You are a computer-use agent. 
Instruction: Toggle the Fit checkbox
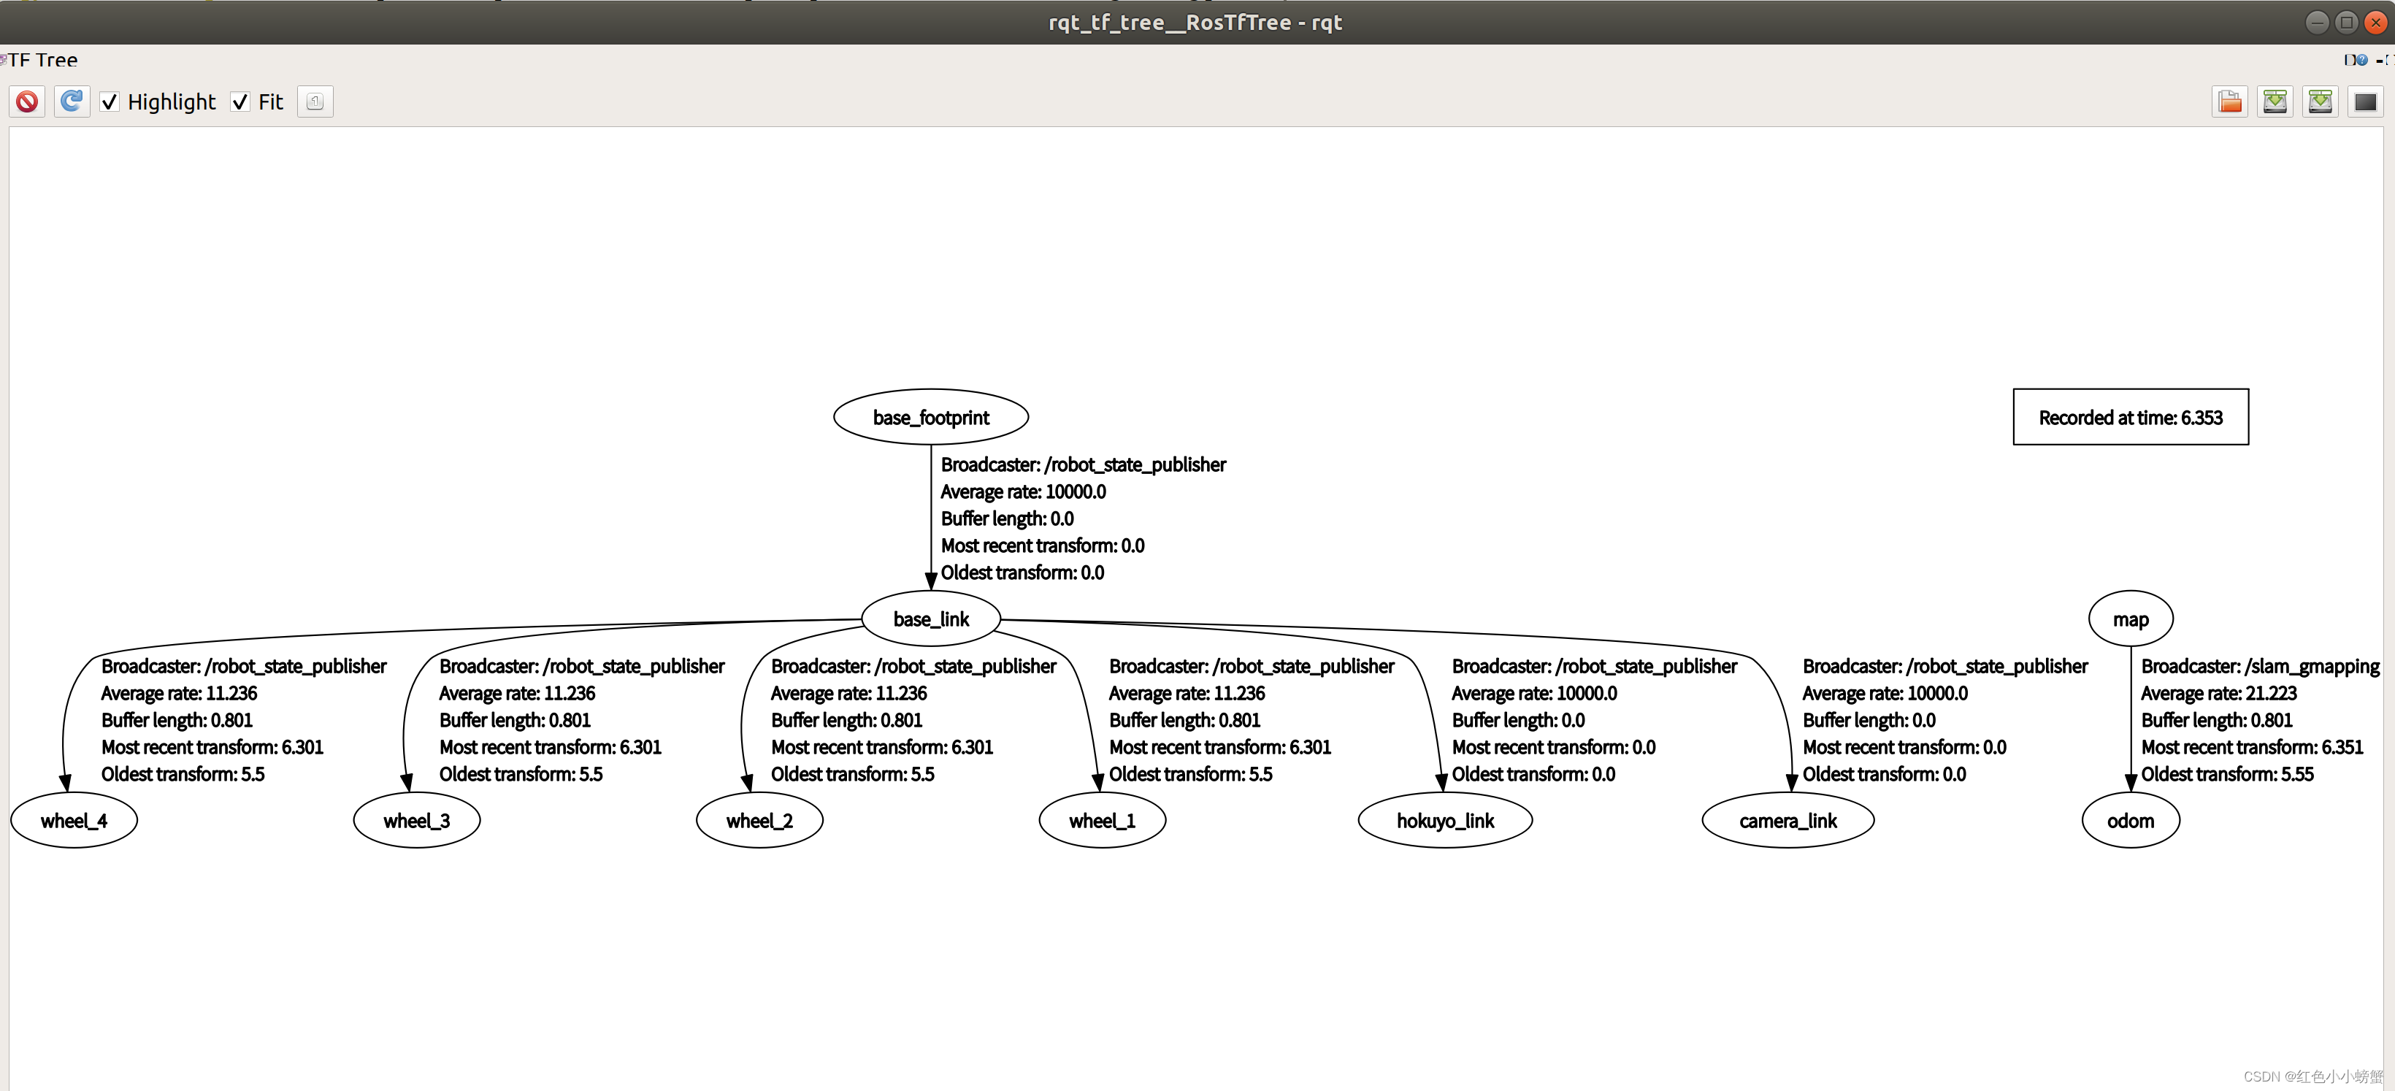tap(241, 102)
